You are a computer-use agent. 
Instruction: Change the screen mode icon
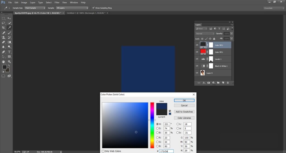9,76
